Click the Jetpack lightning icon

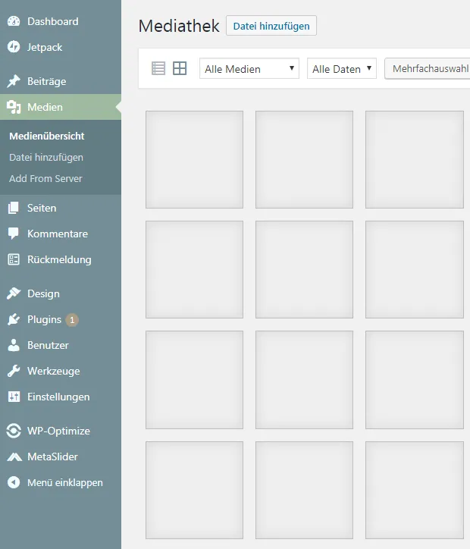14,47
